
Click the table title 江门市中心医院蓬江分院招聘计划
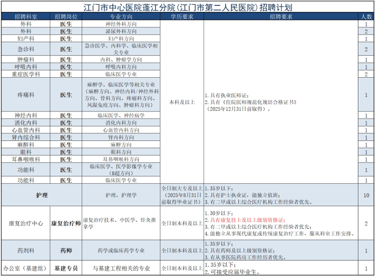click(x=187, y=8)
